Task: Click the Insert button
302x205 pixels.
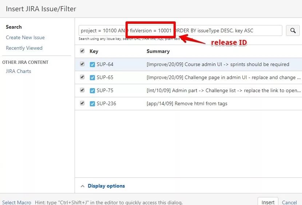Action: click(x=268, y=202)
